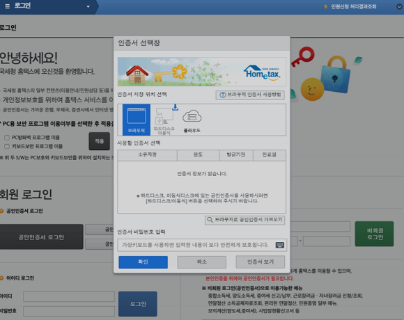Screen dimensions: 404x320
Task: Click the blue 로그인 button for ID login
Action: (138, 304)
